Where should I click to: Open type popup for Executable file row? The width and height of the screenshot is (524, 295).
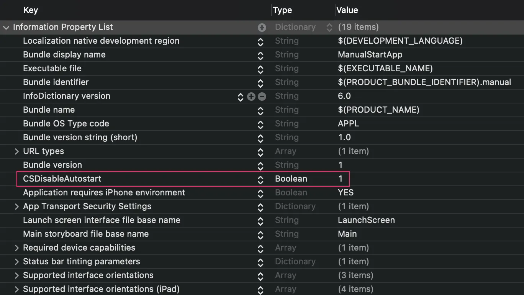[x=260, y=69]
